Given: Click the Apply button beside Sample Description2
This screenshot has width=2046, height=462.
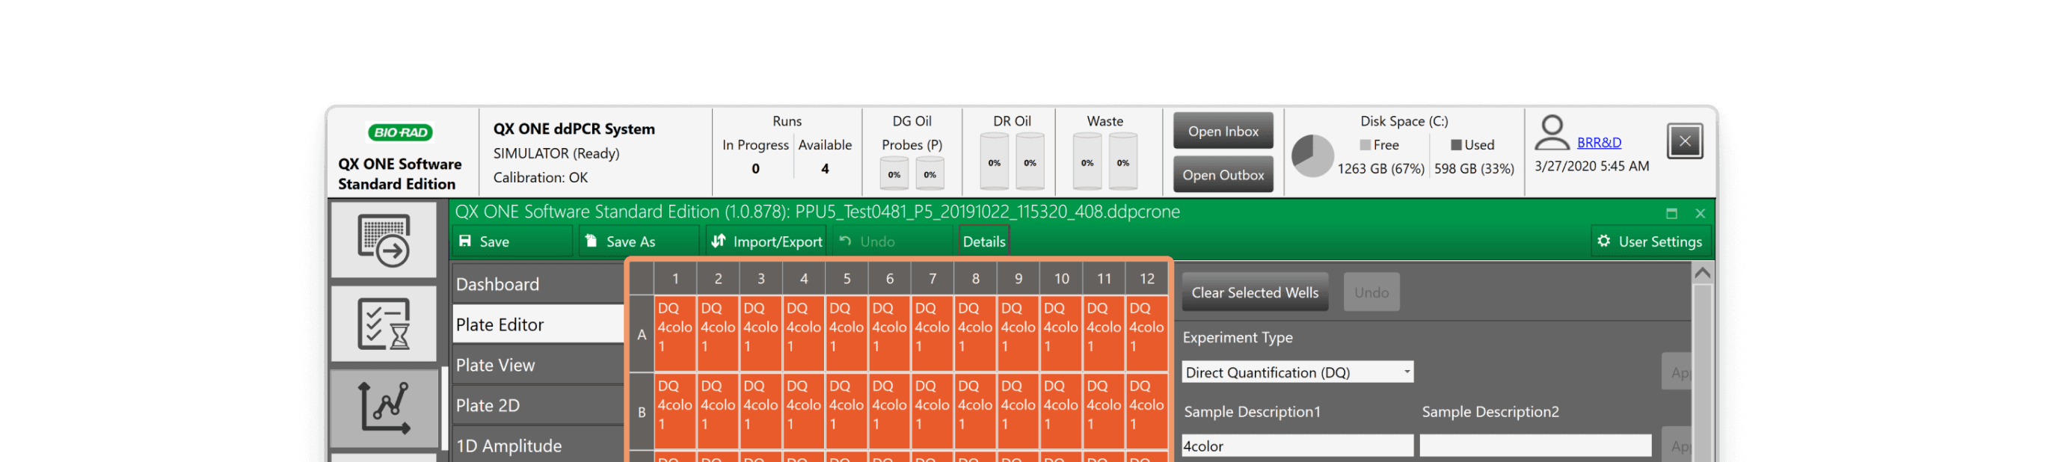Looking at the screenshot, I should pos(1676,446).
